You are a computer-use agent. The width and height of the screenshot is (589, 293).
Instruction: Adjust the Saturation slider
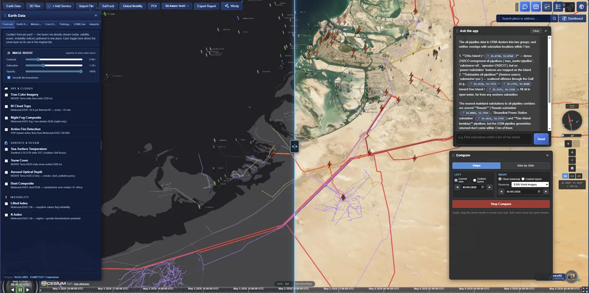click(54, 65)
